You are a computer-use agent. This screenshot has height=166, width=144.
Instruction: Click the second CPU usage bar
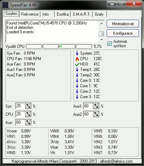click(51, 47)
